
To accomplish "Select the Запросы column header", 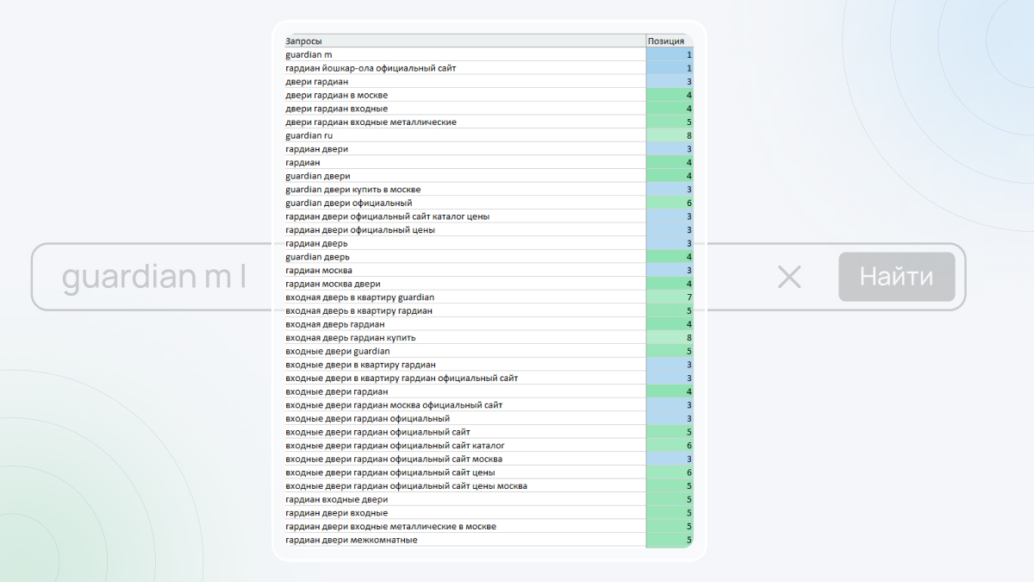I will coord(465,41).
